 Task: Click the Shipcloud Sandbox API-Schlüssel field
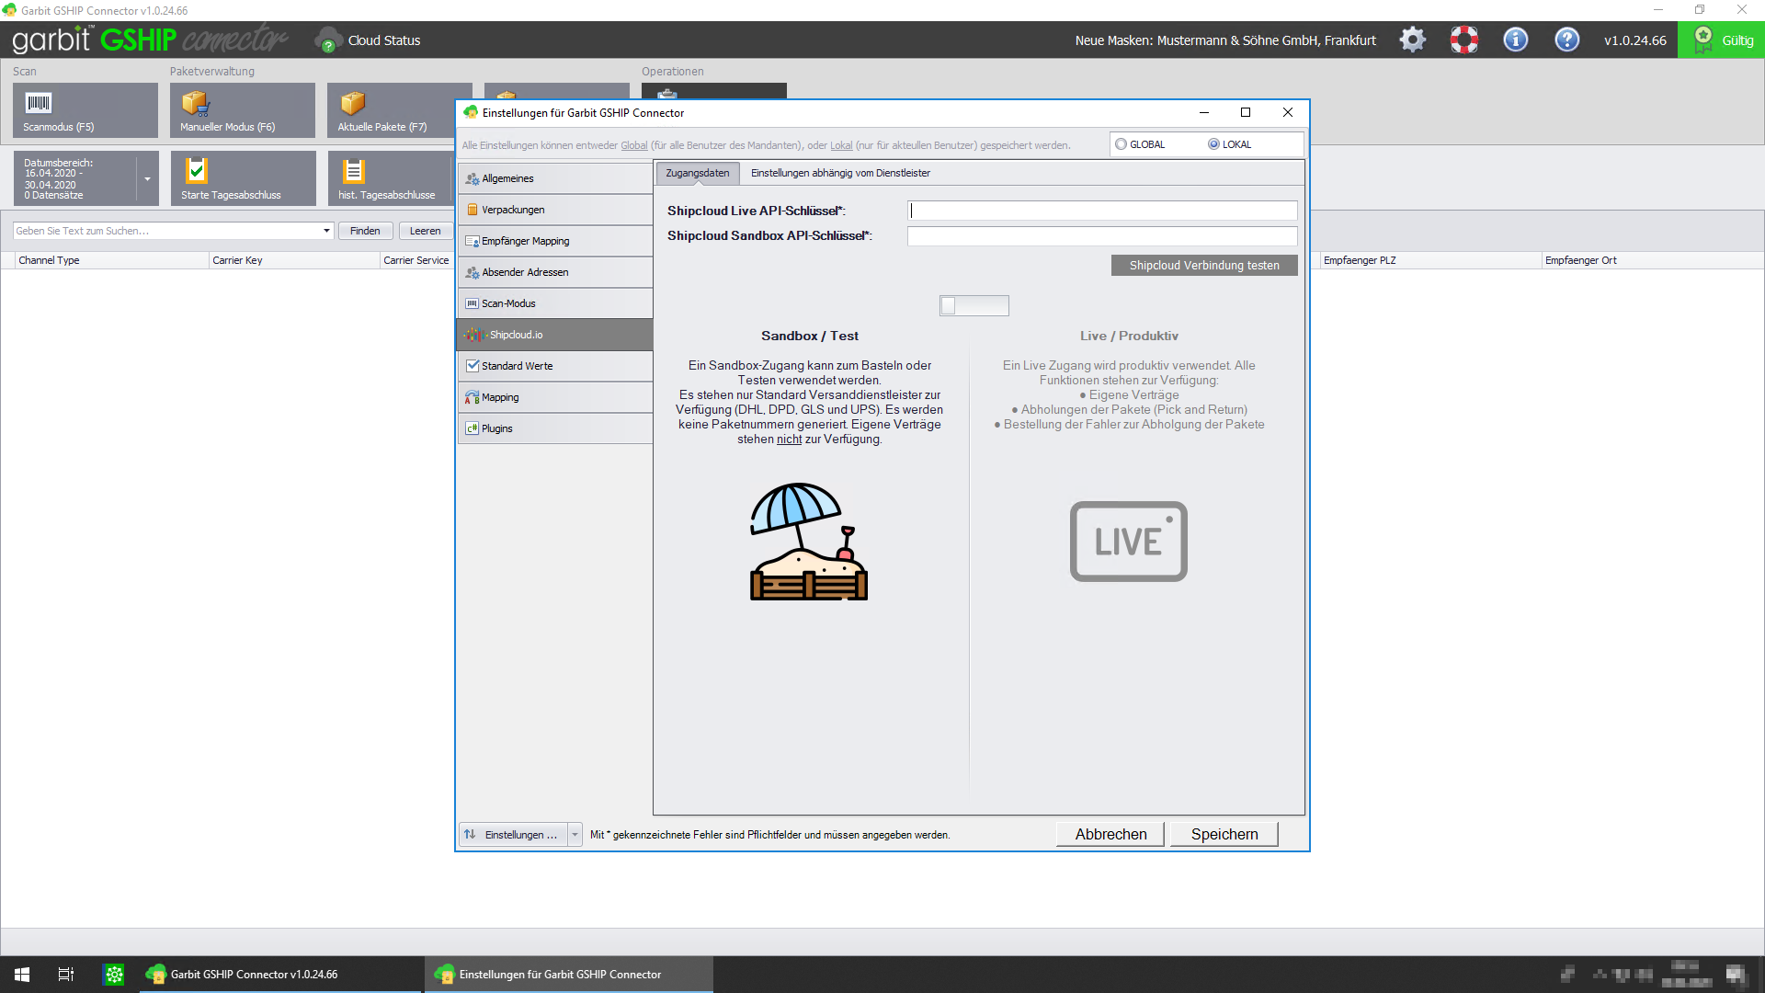click(1101, 236)
